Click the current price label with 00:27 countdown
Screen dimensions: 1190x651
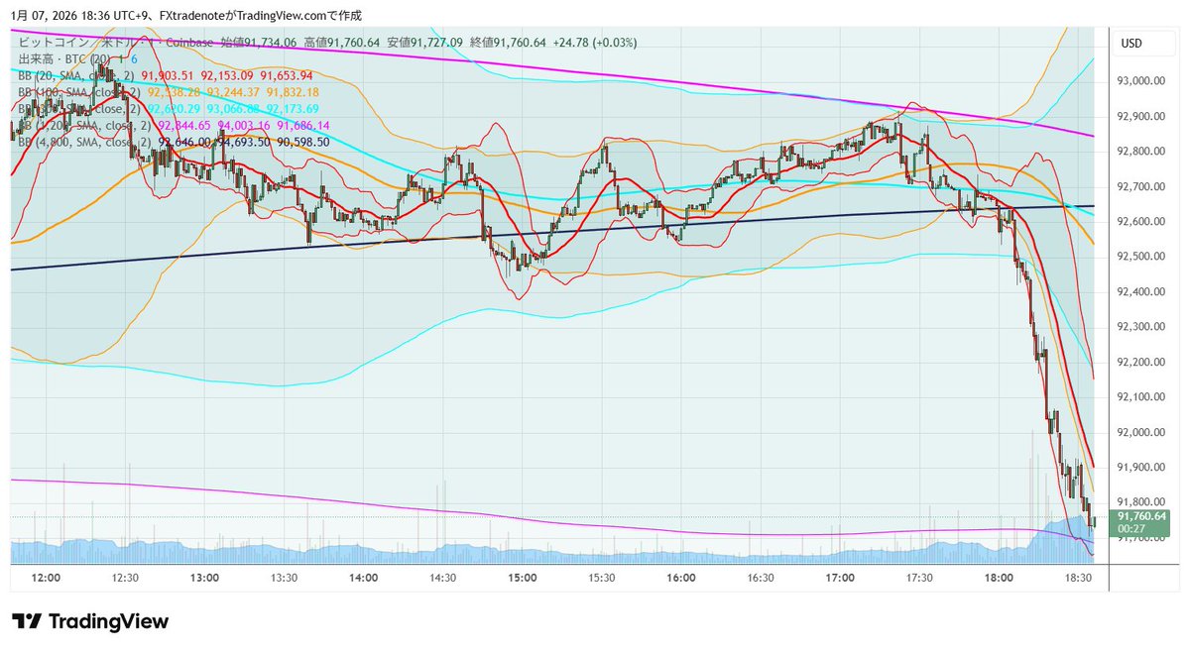point(1141,522)
